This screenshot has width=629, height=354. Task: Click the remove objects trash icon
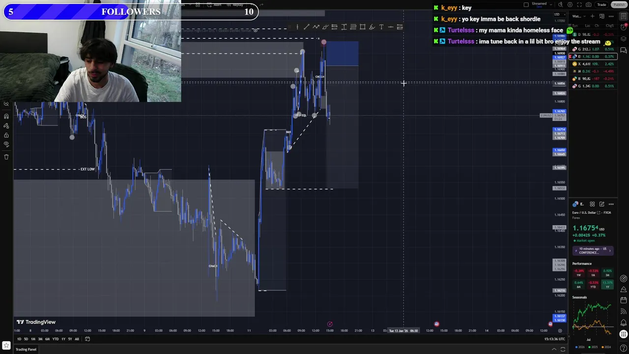6,157
